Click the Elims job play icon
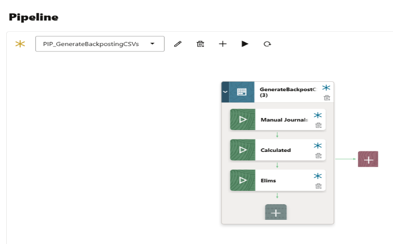 [243, 180]
